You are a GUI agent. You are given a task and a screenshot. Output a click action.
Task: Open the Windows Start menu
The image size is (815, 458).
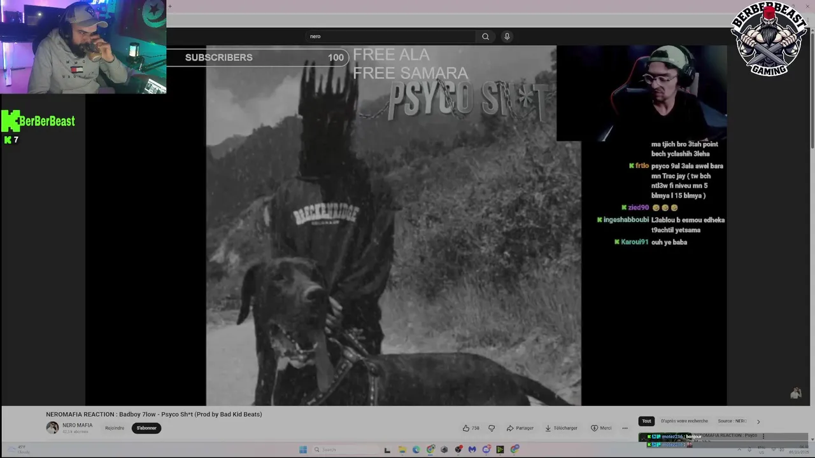point(303,450)
